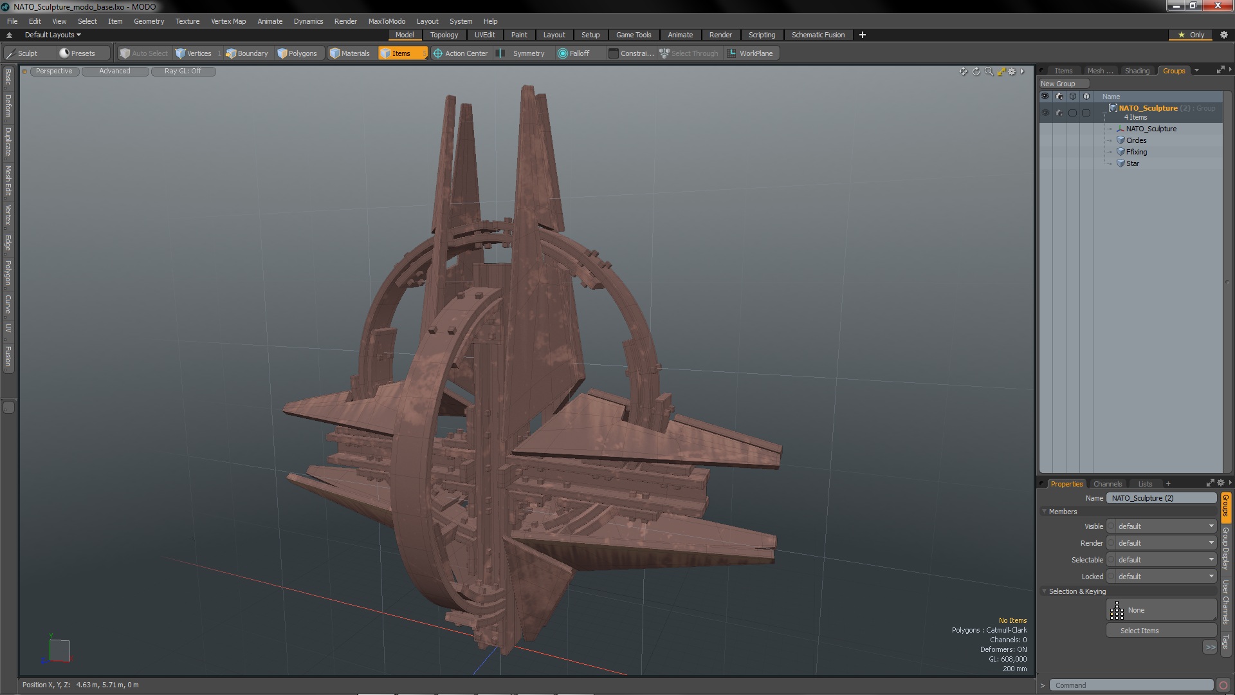Open Properties panel gear settings
Screen dimensions: 1235x695
[x=1221, y=483]
